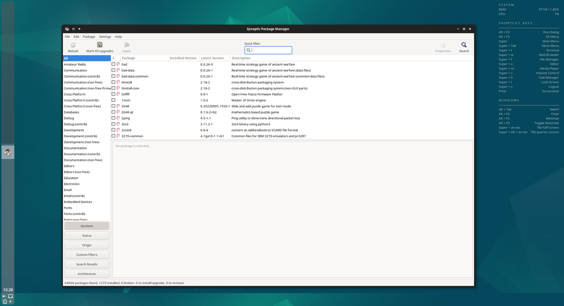Click the Apply gears icon
564x306 pixels.
coord(127,45)
